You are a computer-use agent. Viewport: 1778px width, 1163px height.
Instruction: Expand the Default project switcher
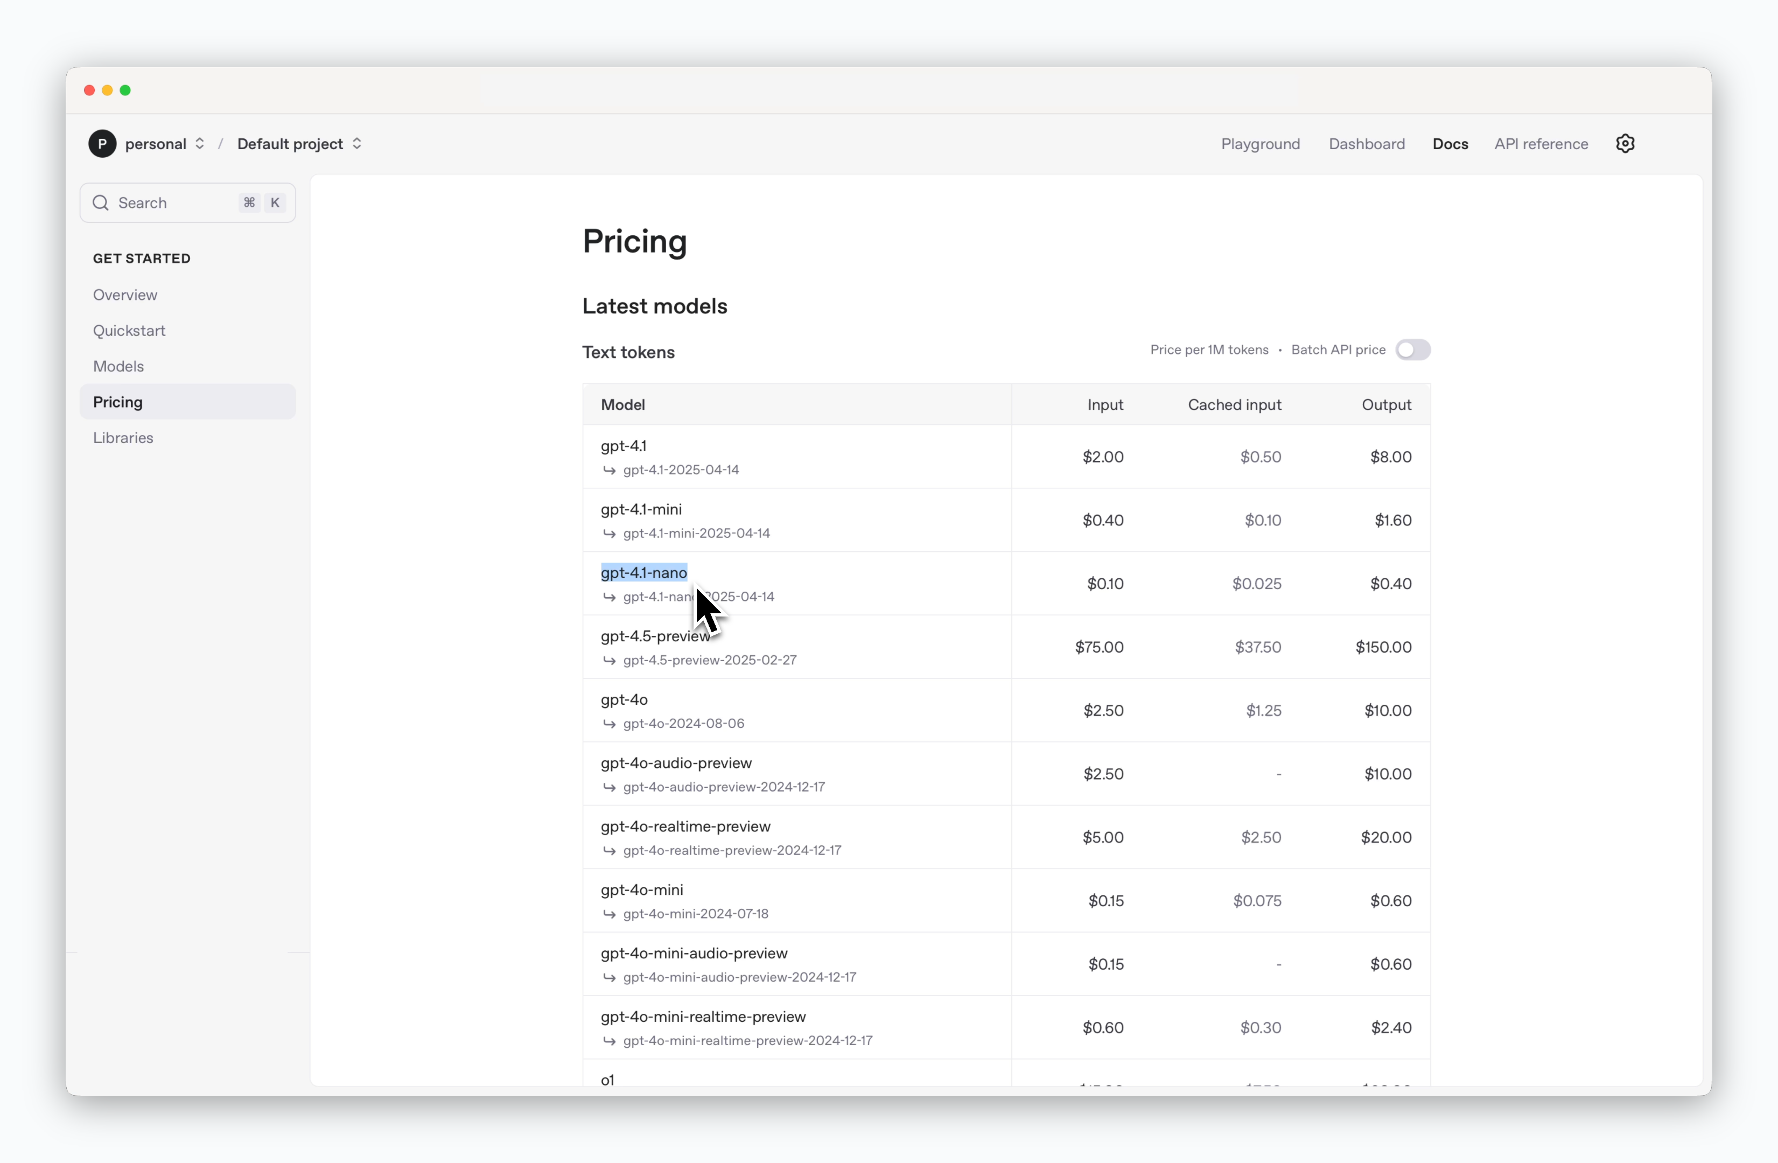(x=357, y=143)
